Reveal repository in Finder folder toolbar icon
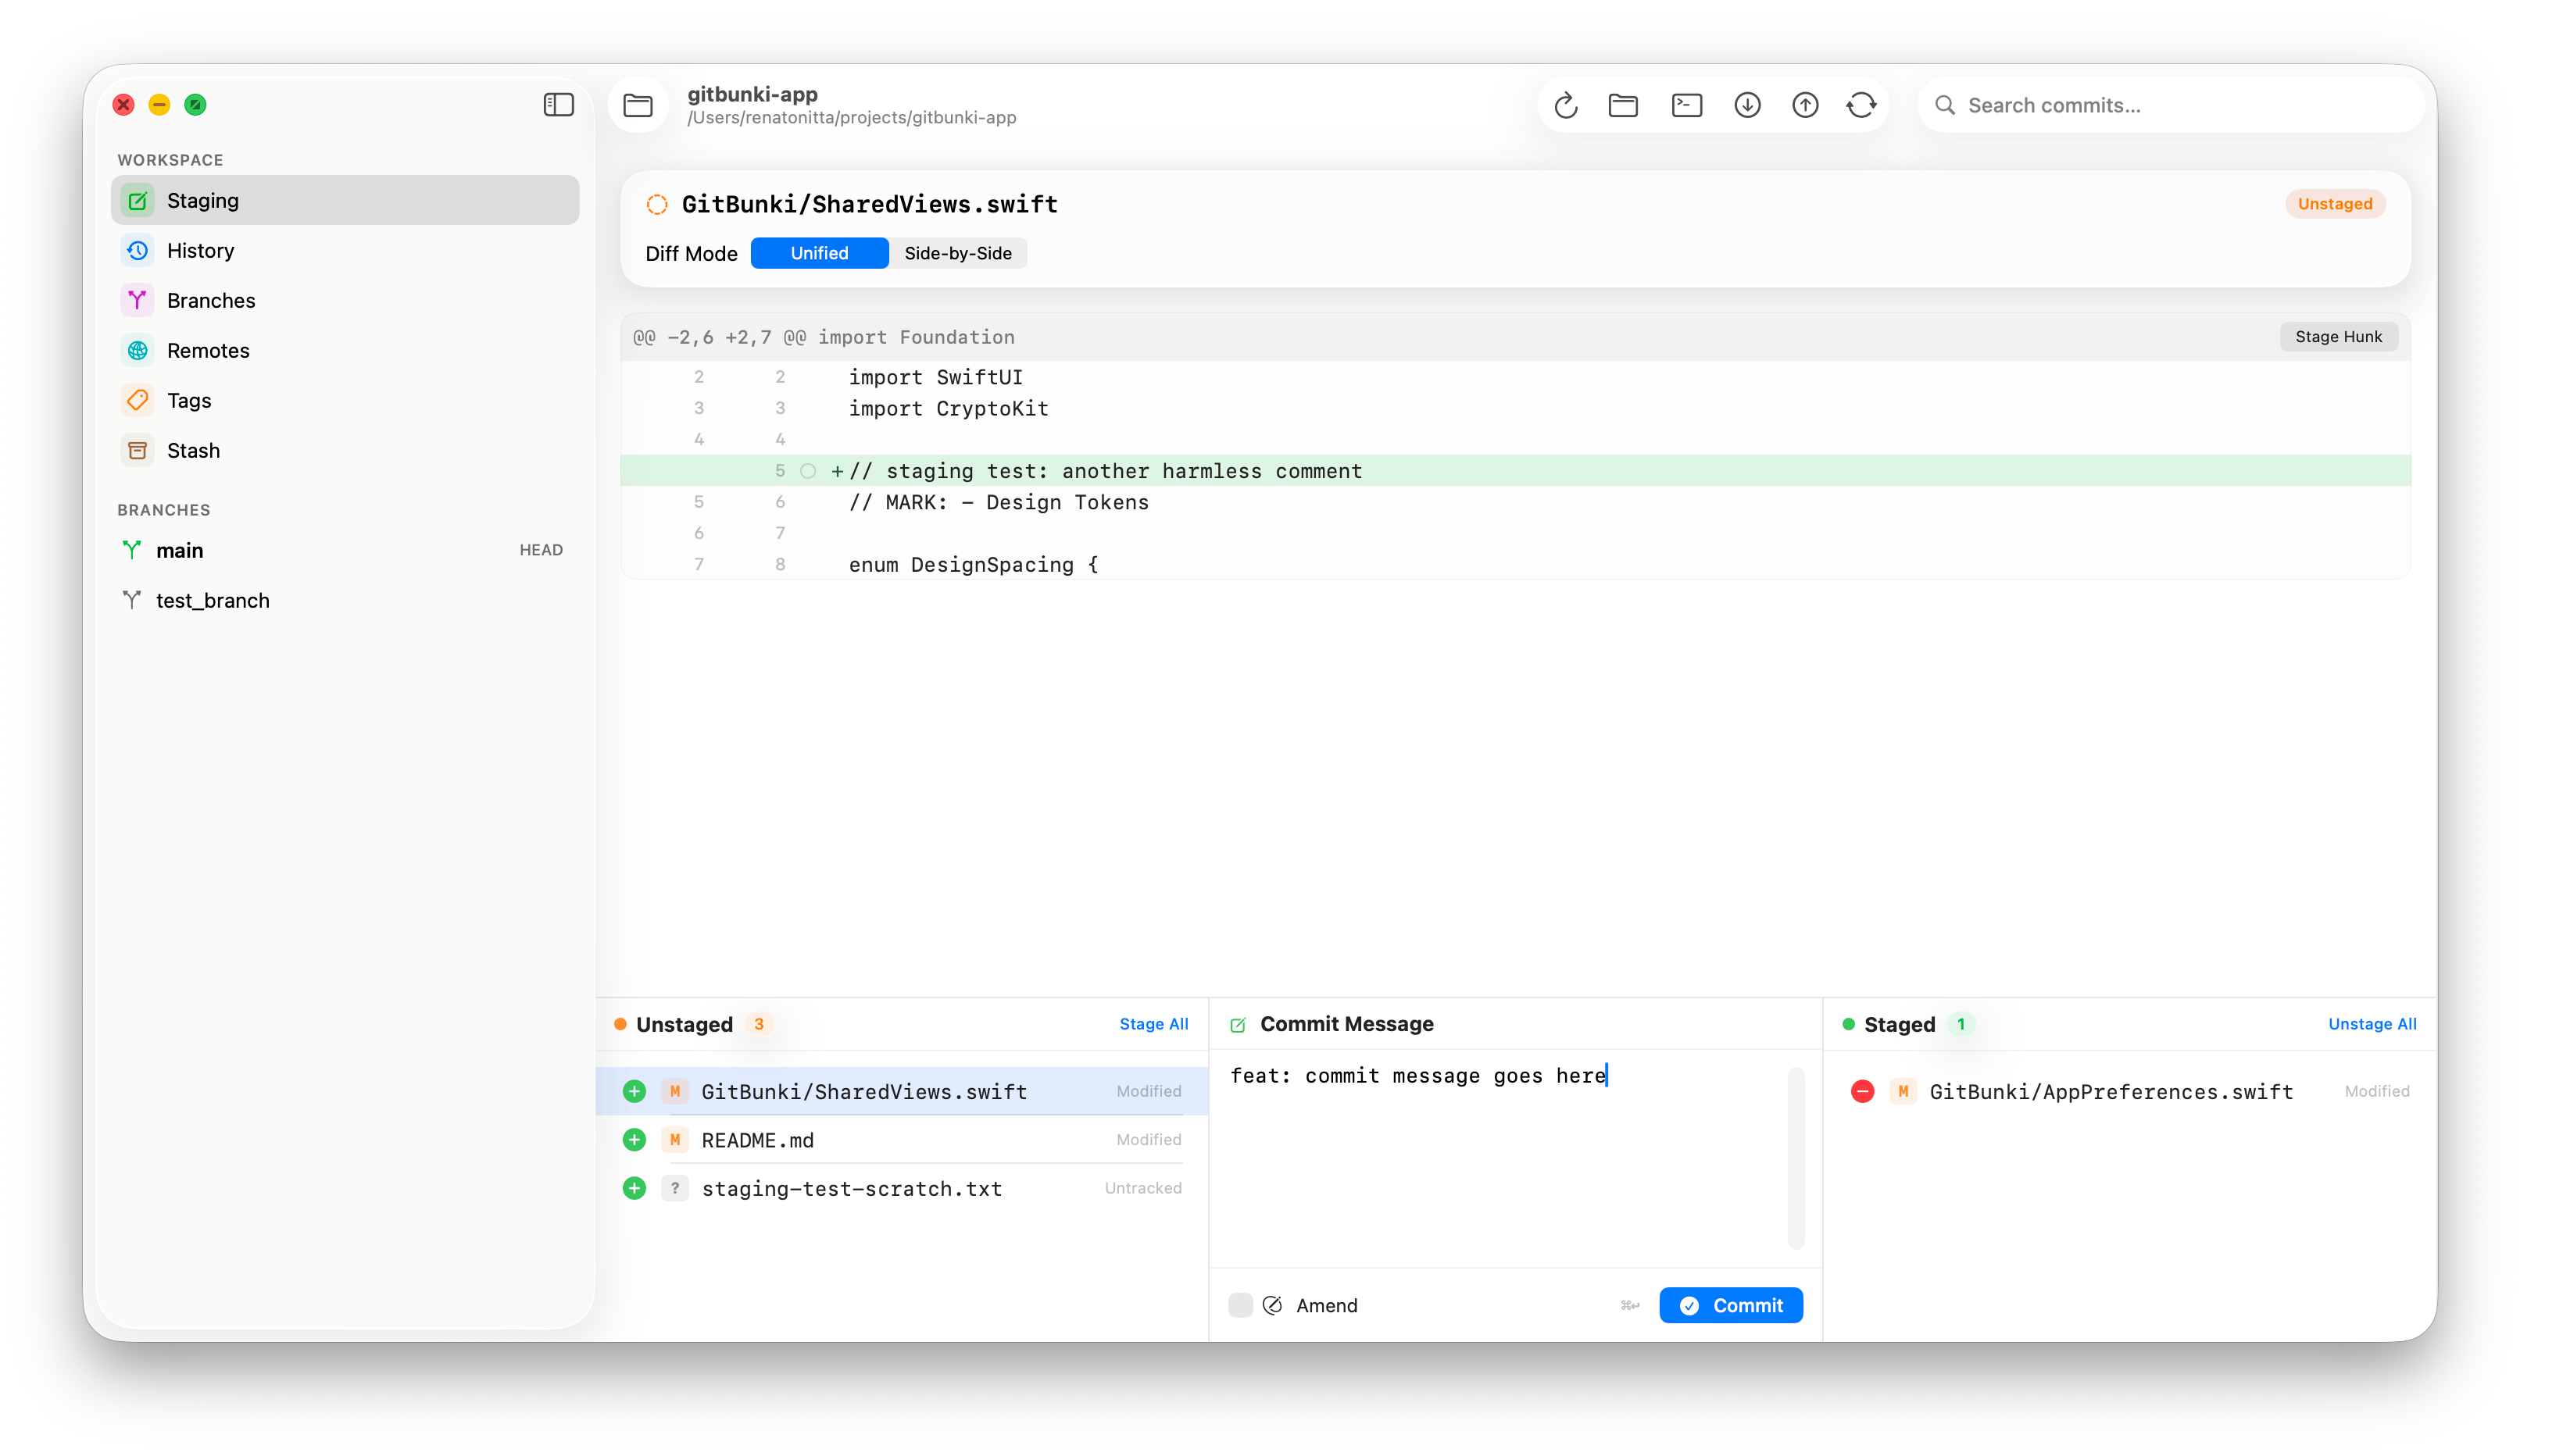 coord(1623,105)
